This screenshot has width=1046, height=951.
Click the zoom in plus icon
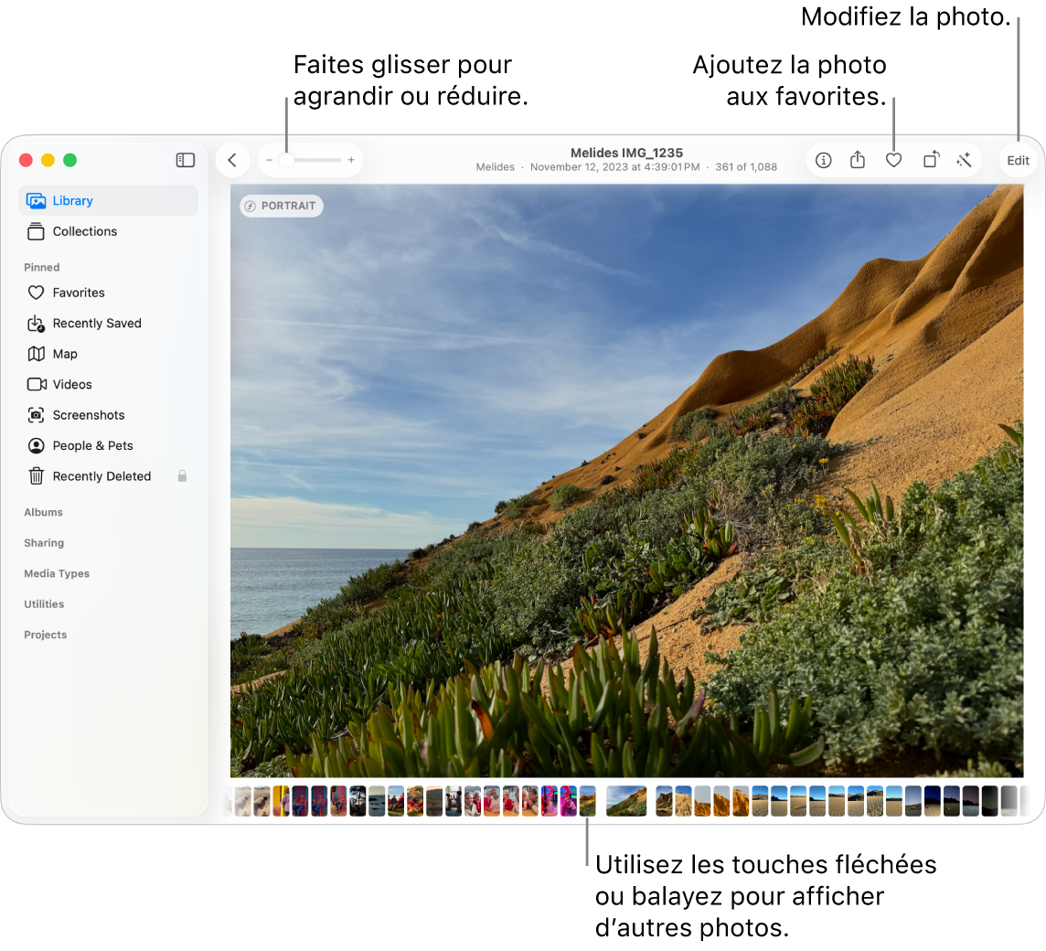[x=351, y=160]
